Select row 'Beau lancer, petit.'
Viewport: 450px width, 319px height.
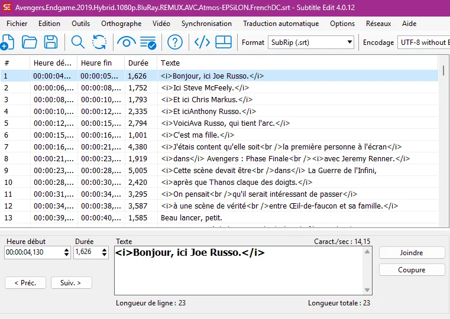[219, 218]
